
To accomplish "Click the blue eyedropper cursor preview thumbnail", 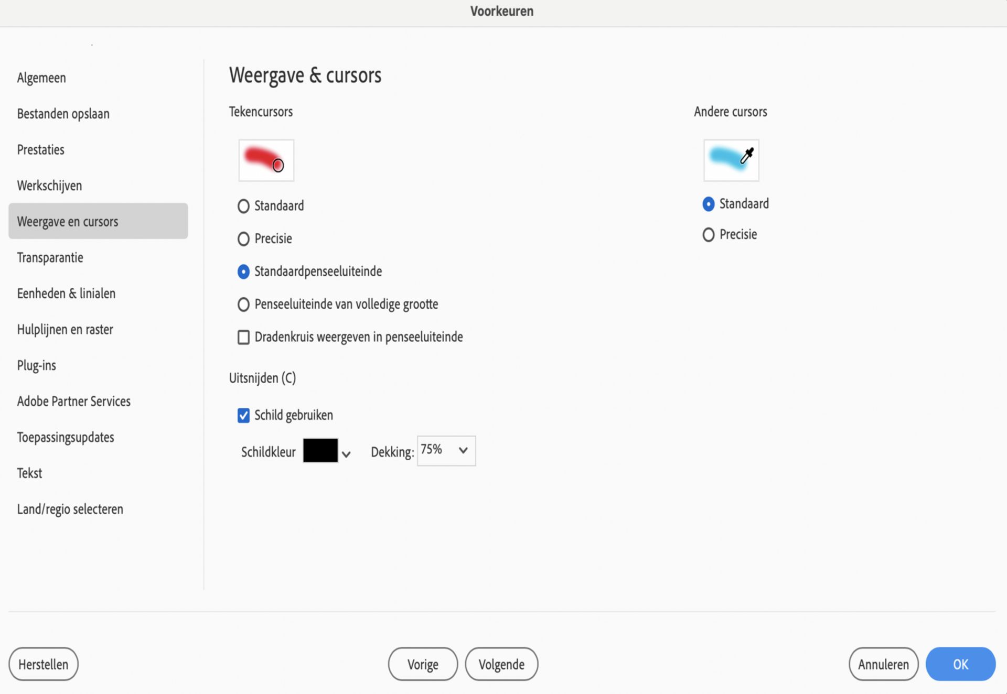I will click(x=731, y=160).
